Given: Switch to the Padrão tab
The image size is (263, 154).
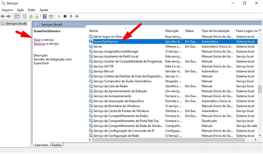Looking at the screenshot, I should [57, 145].
